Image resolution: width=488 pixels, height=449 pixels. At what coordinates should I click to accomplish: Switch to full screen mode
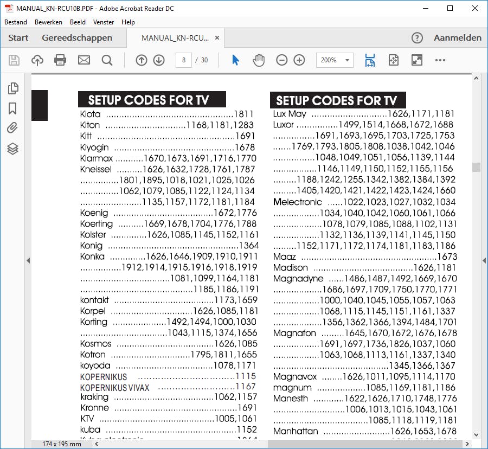pos(417,60)
